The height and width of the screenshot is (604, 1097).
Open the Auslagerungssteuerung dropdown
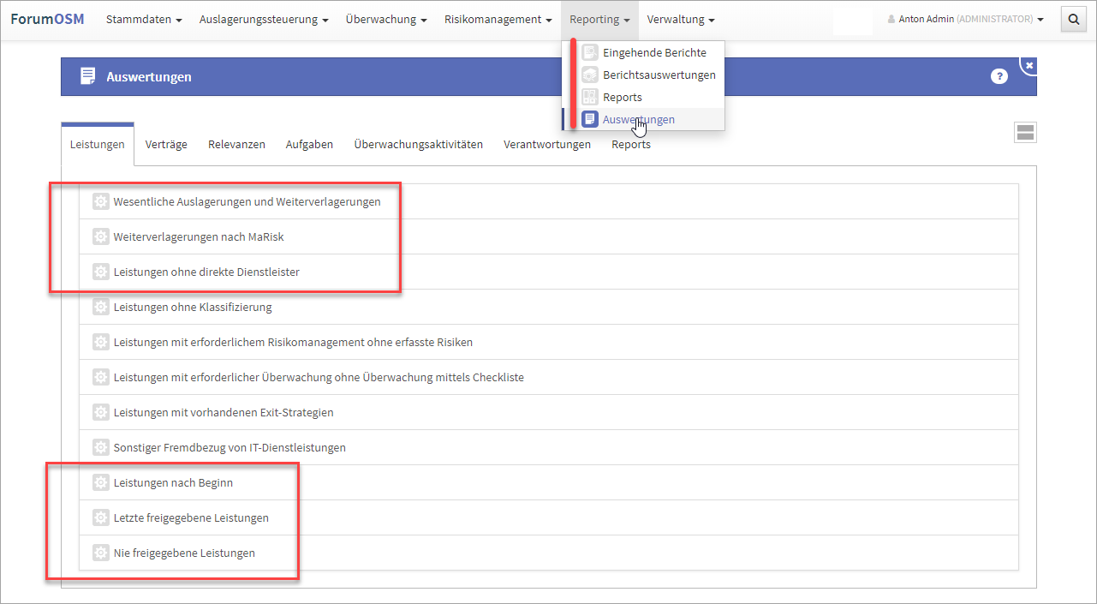coord(264,19)
